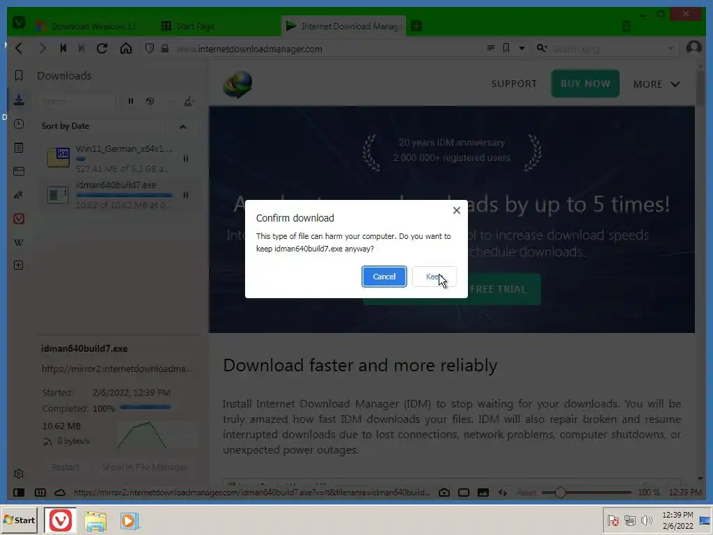Click Restart download button
This screenshot has height=535, width=713.
click(x=65, y=467)
